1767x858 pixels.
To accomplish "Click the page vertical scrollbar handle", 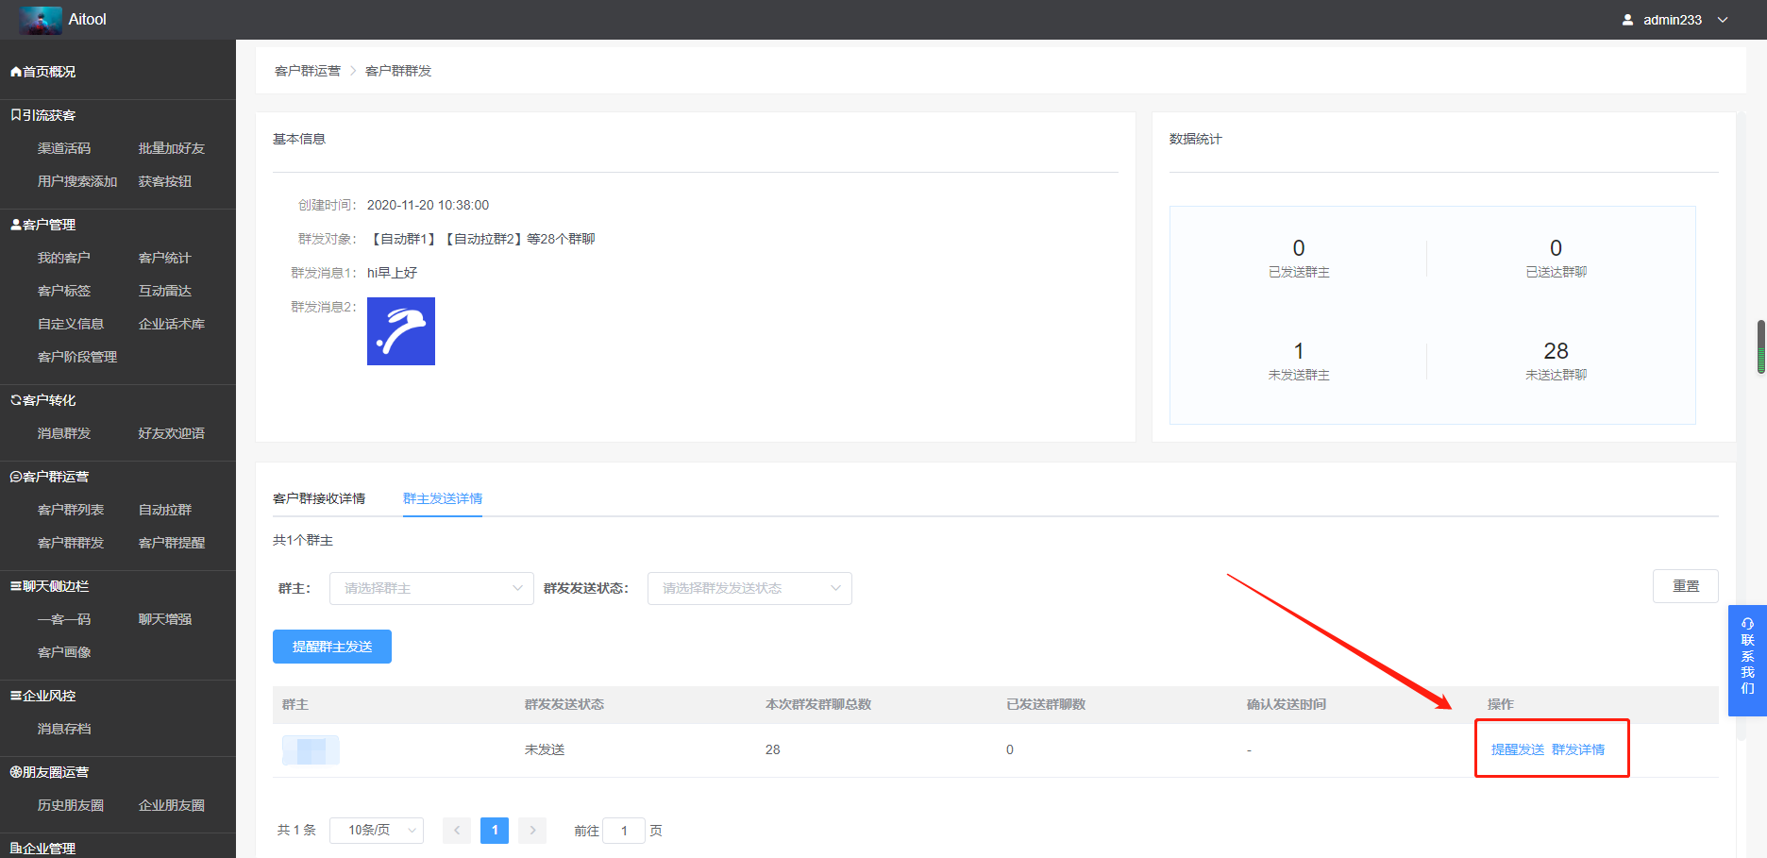I will [1761, 346].
